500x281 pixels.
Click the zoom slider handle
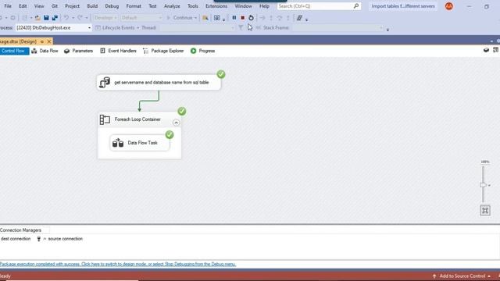[x=483, y=185]
